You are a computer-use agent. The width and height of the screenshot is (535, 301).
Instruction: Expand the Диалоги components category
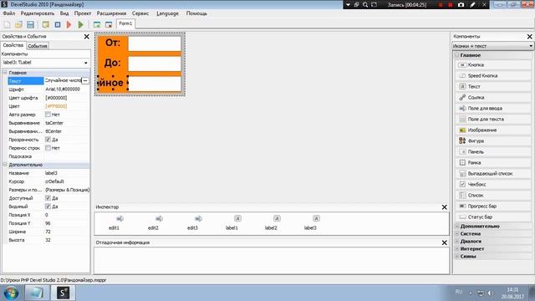point(457,242)
